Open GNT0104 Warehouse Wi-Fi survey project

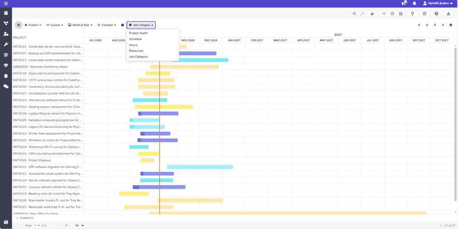pyautogui.click(x=47, y=147)
